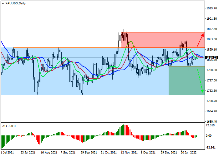Click the 1684.20 price axis label
Viewport: 219px width, 156px height.
click(212, 111)
